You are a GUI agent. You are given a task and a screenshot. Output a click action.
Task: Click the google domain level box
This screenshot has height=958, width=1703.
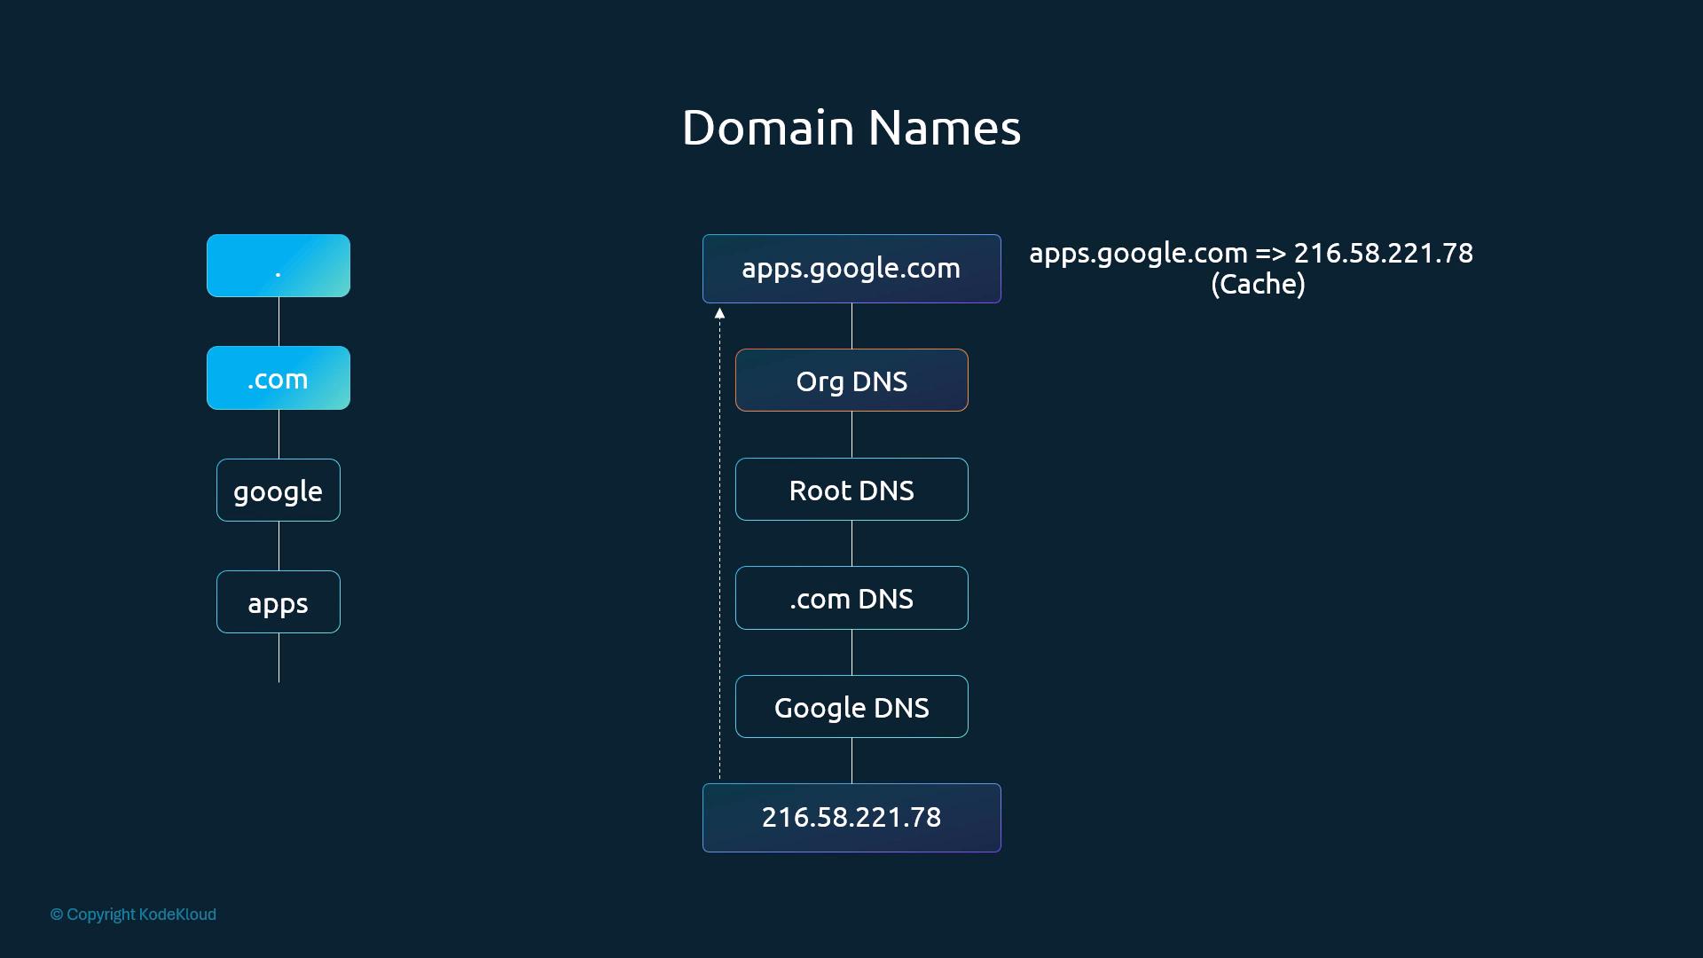279,490
